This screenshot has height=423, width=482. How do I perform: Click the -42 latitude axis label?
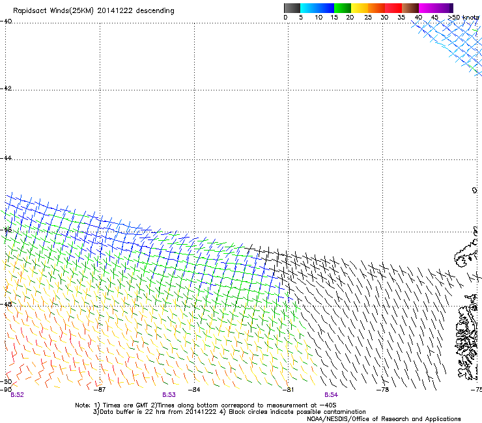tap(6, 88)
